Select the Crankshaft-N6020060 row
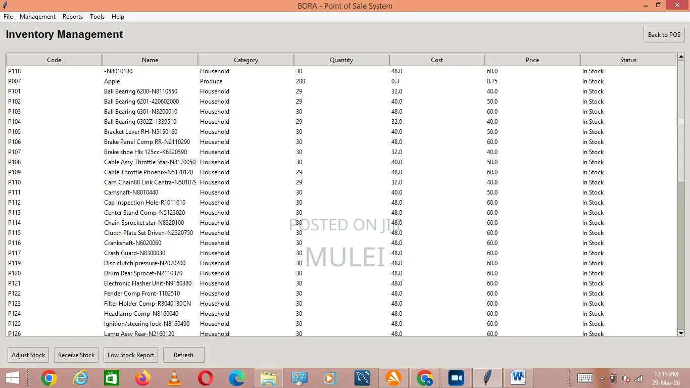 click(341, 243)
